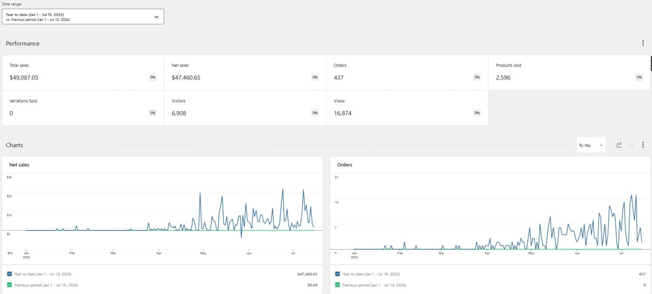The image size is (652, 294).
Task: Switch charts to line chart view
Action: coord(618,145)
